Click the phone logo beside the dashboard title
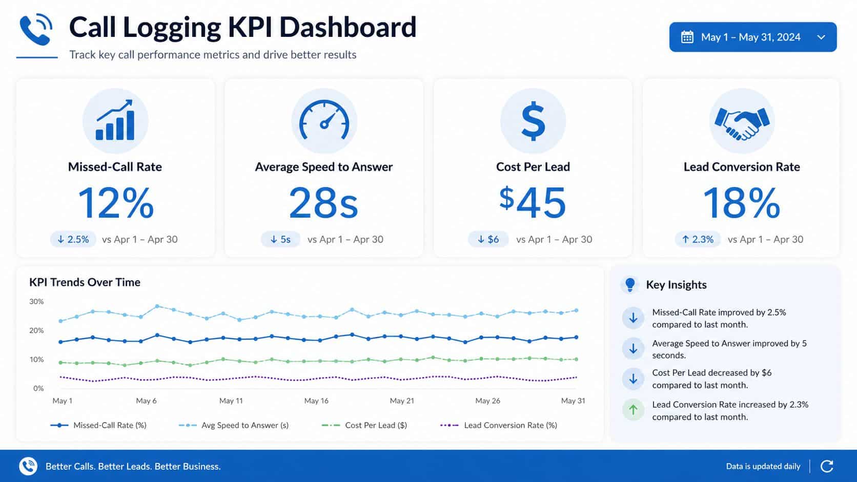The image size is (857, 482). click(x=36, y=29)
